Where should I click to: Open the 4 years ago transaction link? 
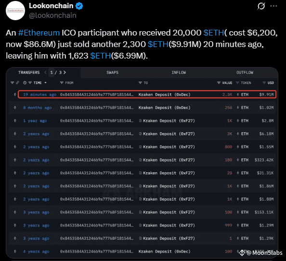tap(36, 251)
